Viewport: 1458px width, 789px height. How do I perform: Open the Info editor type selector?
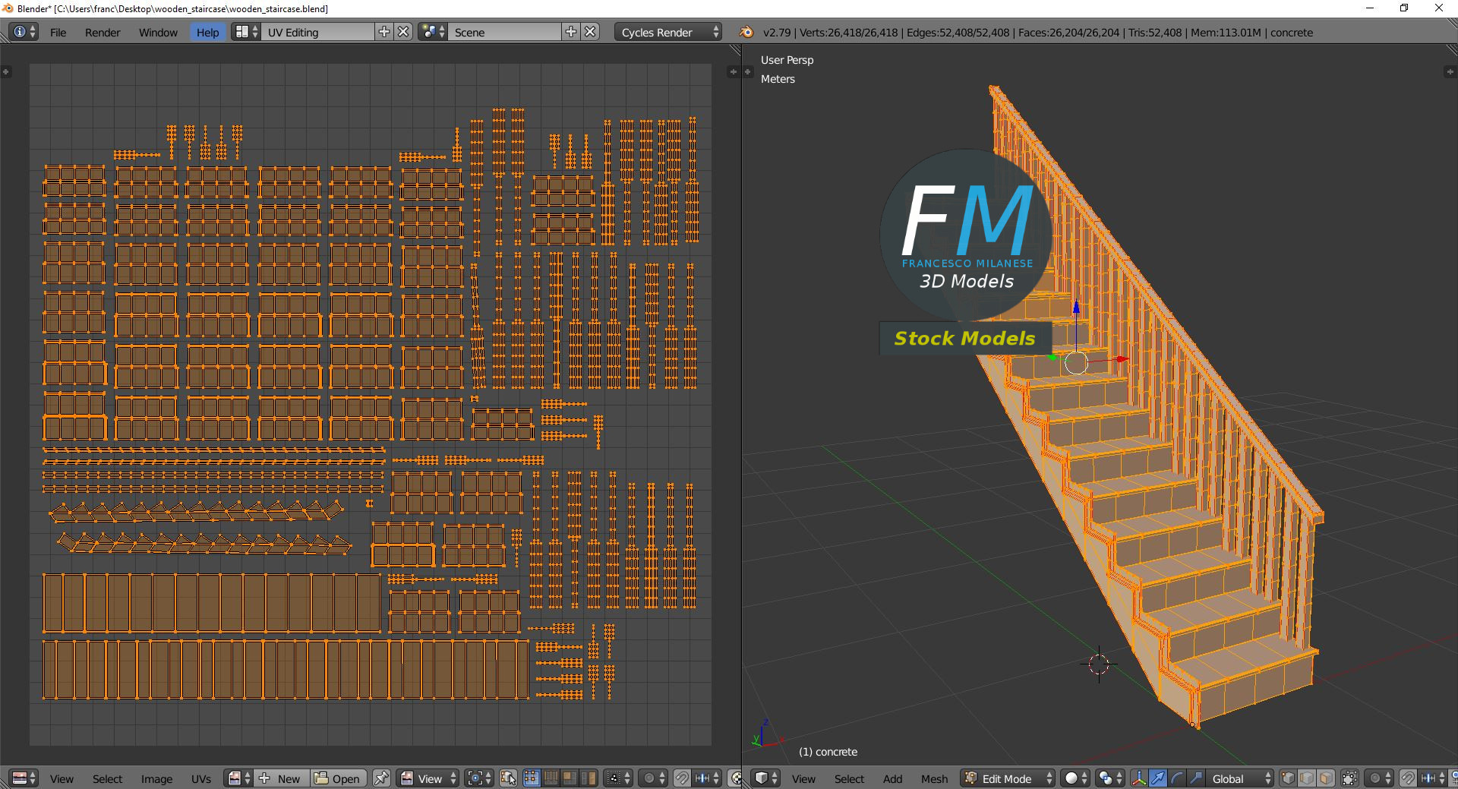(x=23, y=32)
